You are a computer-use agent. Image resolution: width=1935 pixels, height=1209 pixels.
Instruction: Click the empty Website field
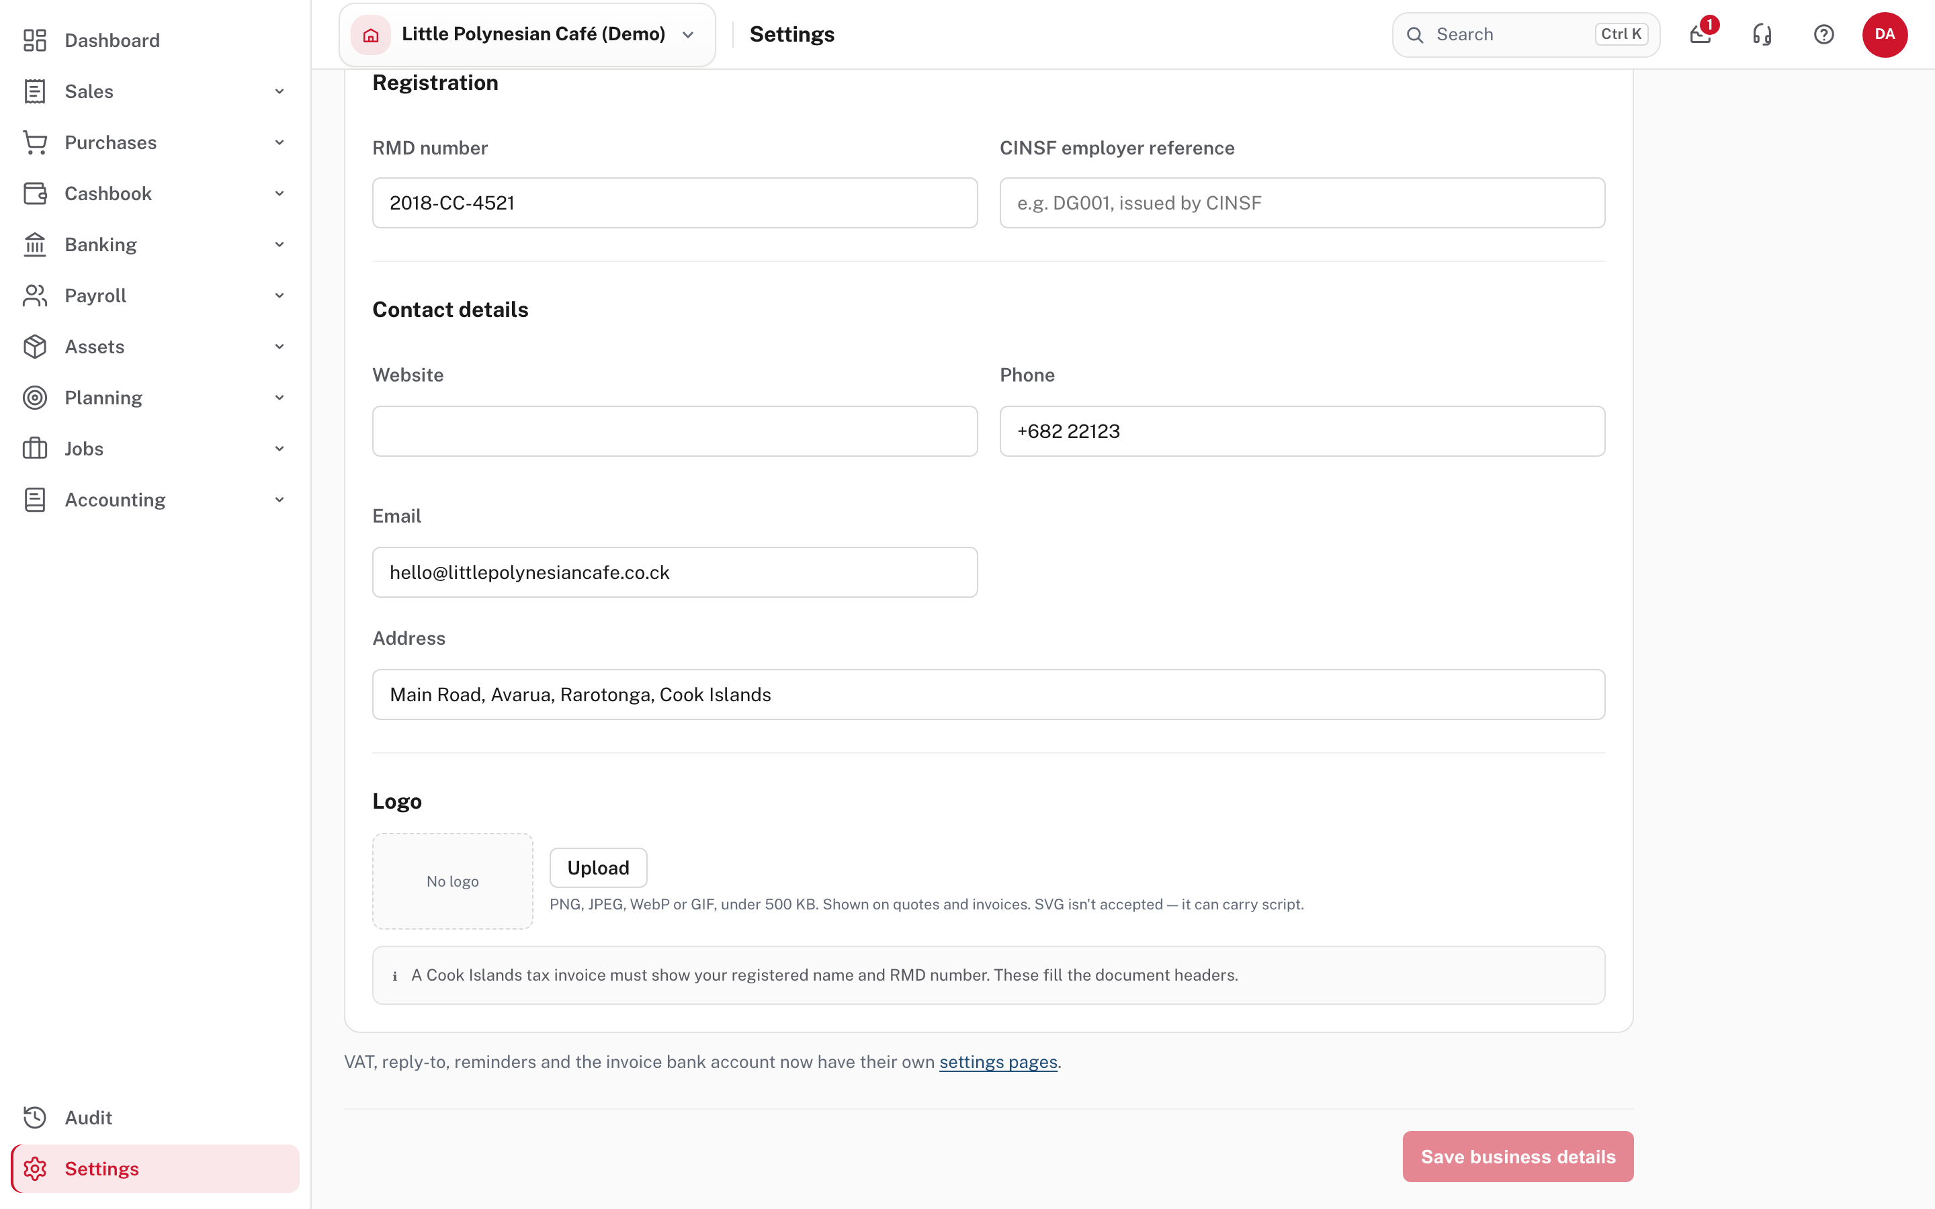(x=675, y=431)
